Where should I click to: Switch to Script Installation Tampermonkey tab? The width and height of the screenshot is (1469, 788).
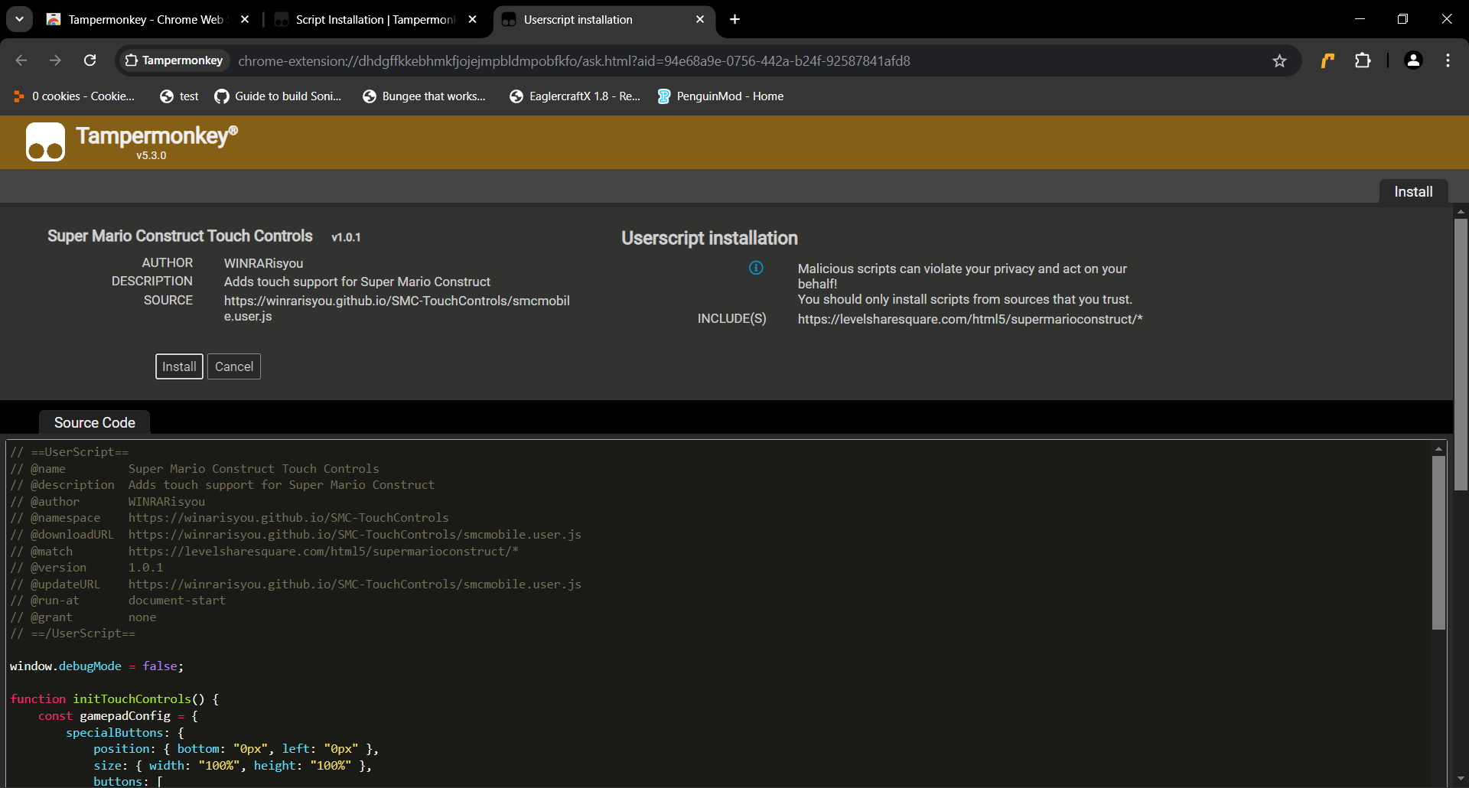[375, 19]
